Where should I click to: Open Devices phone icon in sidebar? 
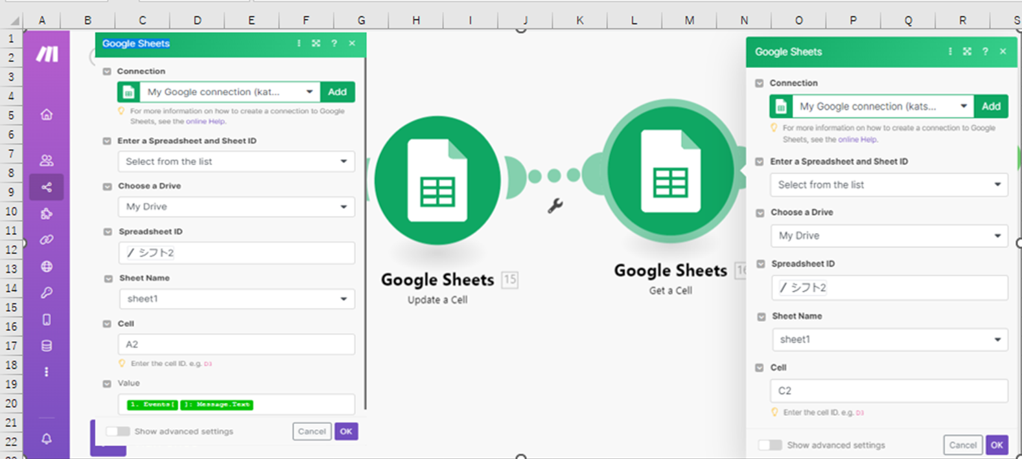click(47, 319)
